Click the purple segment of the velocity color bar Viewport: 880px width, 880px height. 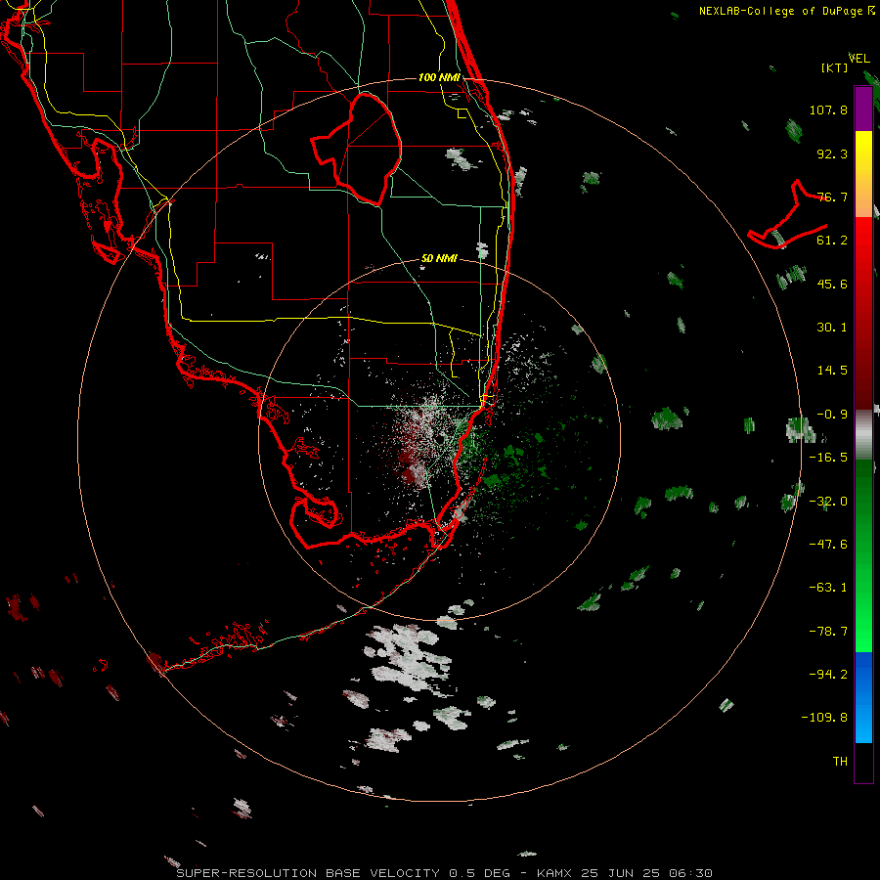863,109
